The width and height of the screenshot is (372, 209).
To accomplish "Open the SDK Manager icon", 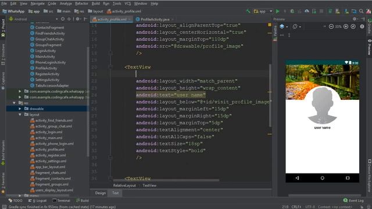I will [346, 11].
